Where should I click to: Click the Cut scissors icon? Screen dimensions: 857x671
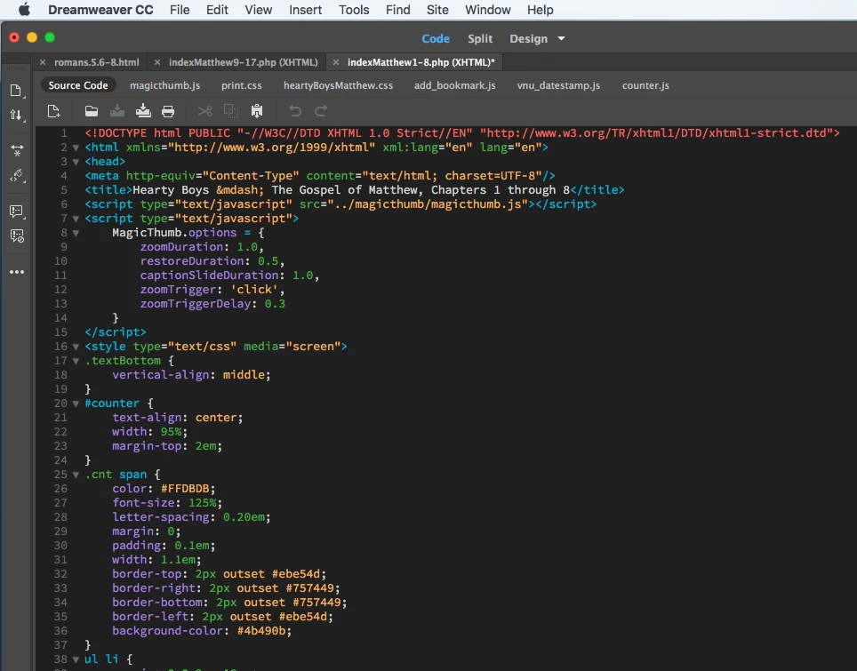[x=205, y=111]
